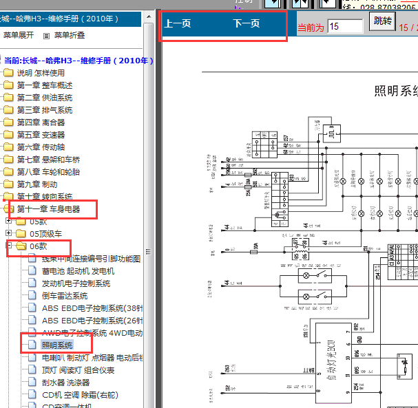
Task: Collapse the 06款 folder with its minus box
Action: pos(10,245)
